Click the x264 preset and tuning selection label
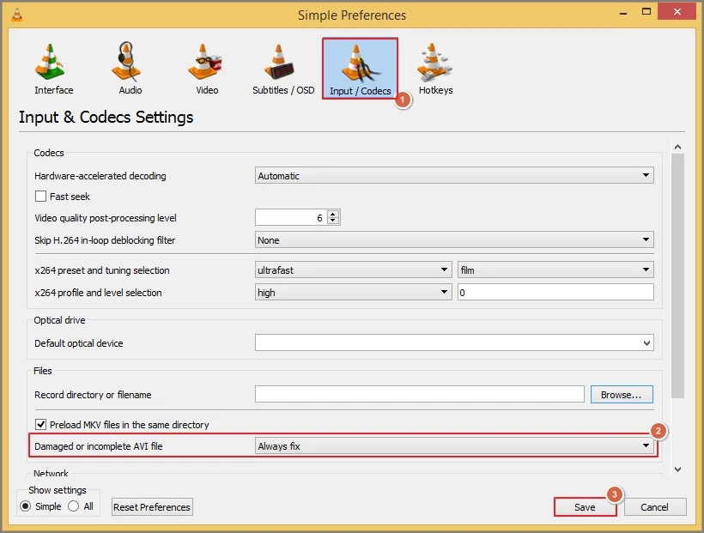 102,270
